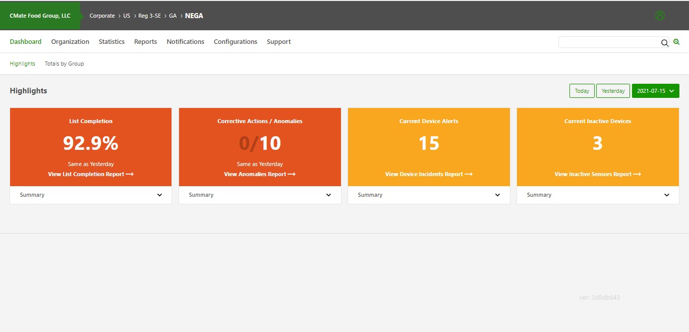Open the View Anomalies Report link
689x332 pixels.
click(x=259, y=174)
